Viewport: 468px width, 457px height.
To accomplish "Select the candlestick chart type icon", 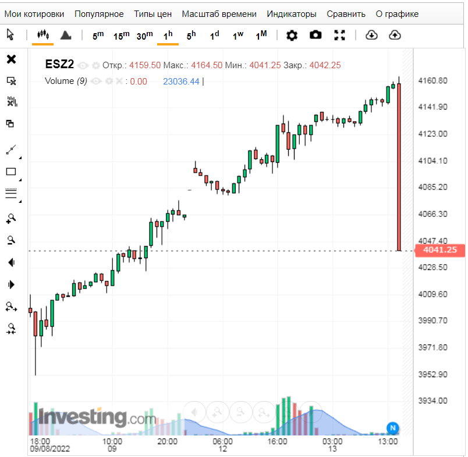I will point(43,35).
